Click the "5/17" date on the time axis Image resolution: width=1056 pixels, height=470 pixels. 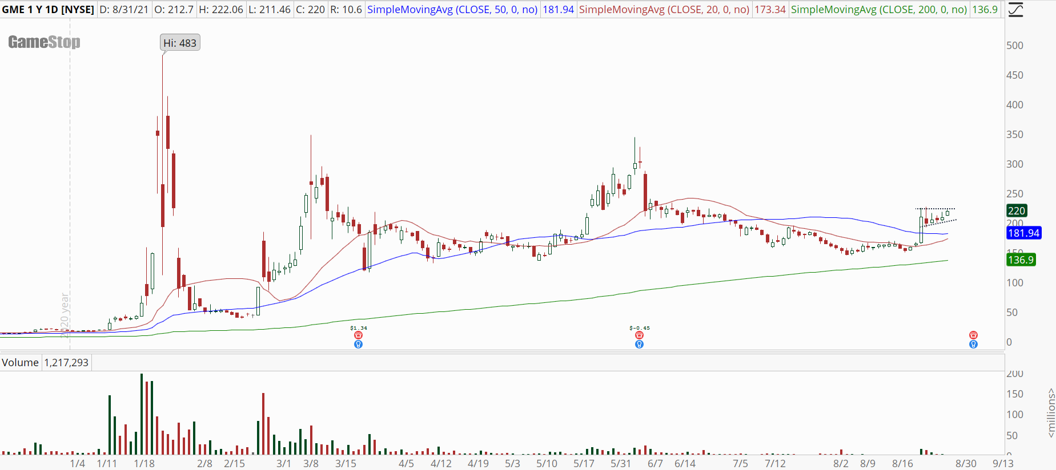pyautogui.click(x=584, y=464)
